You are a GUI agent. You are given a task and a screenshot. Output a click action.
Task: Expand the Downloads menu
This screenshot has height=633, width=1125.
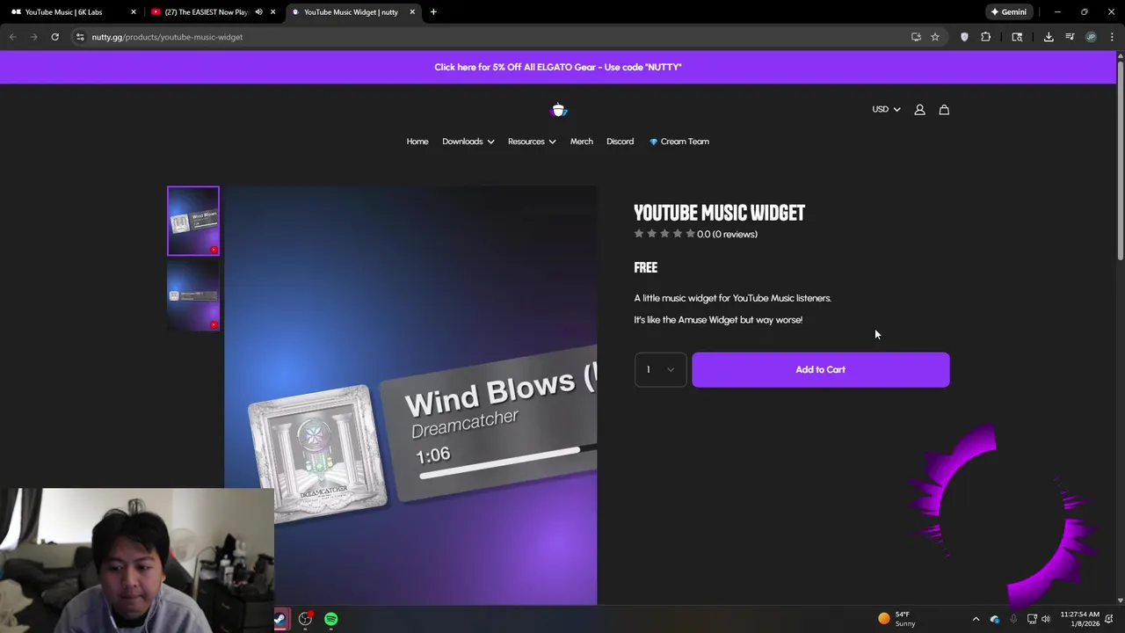click(x=468, y=142)
